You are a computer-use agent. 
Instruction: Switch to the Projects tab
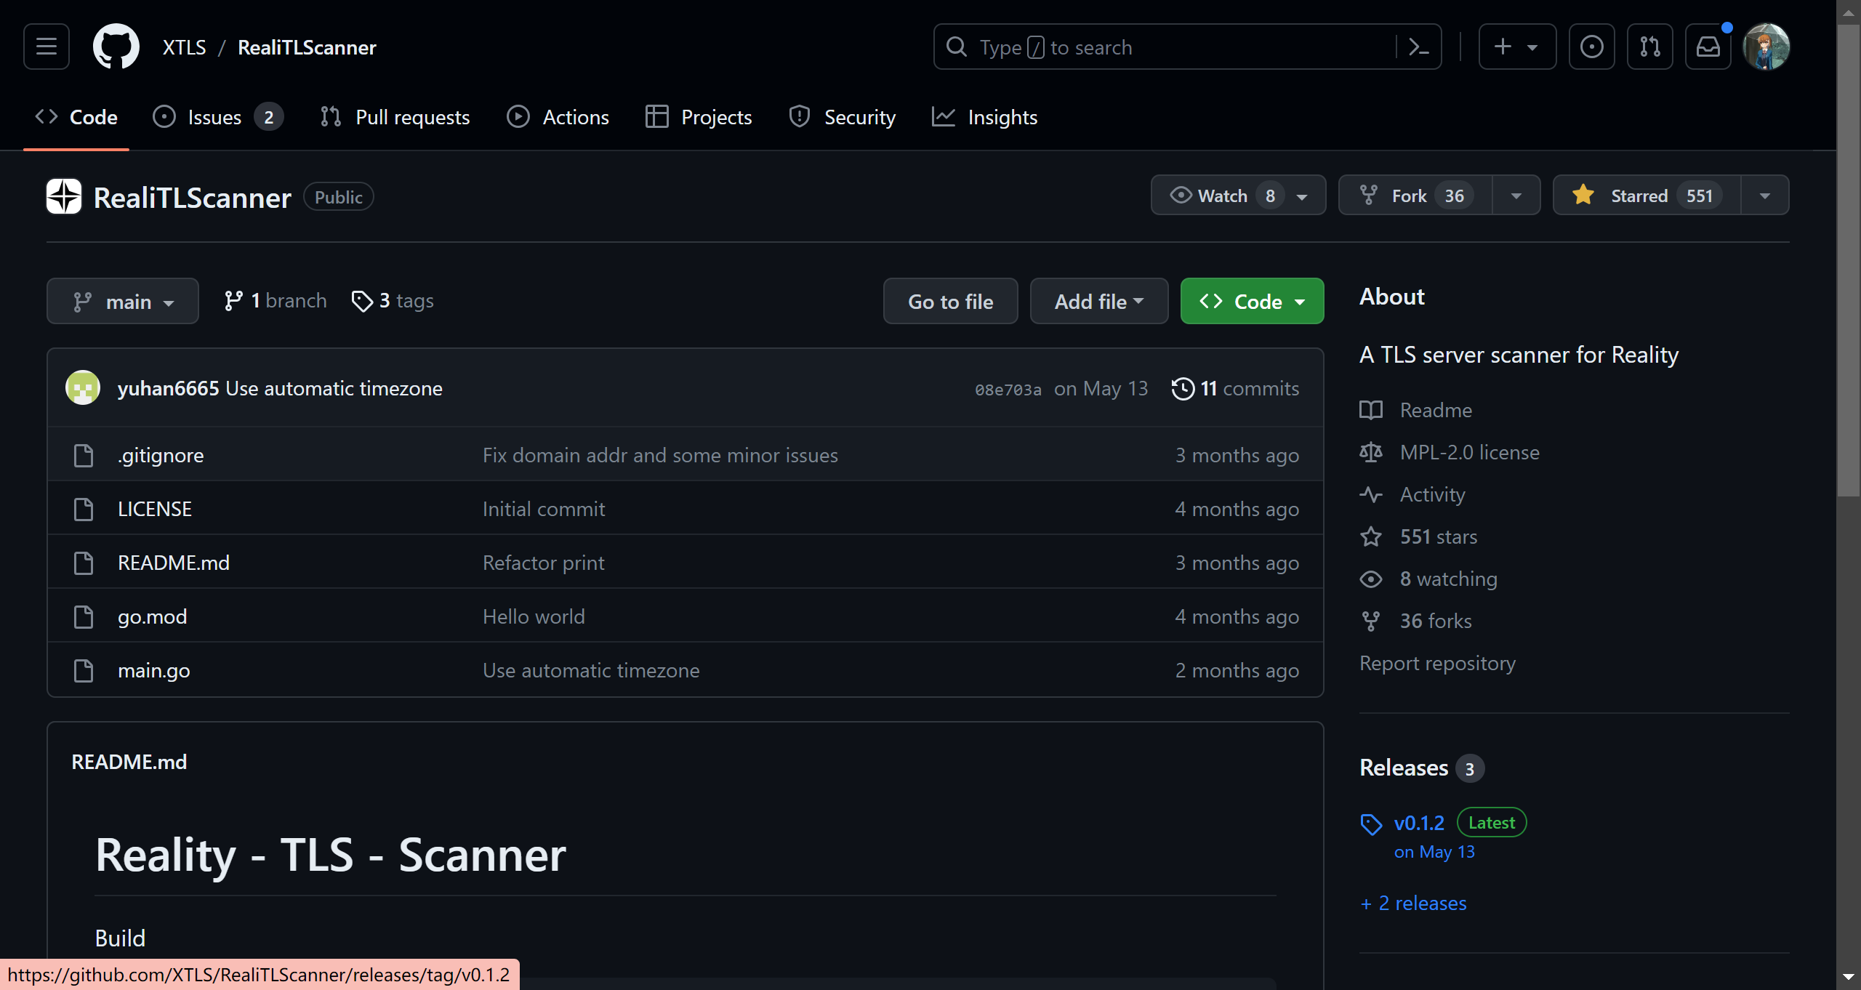pyautogui.click(x=699, y=117)
